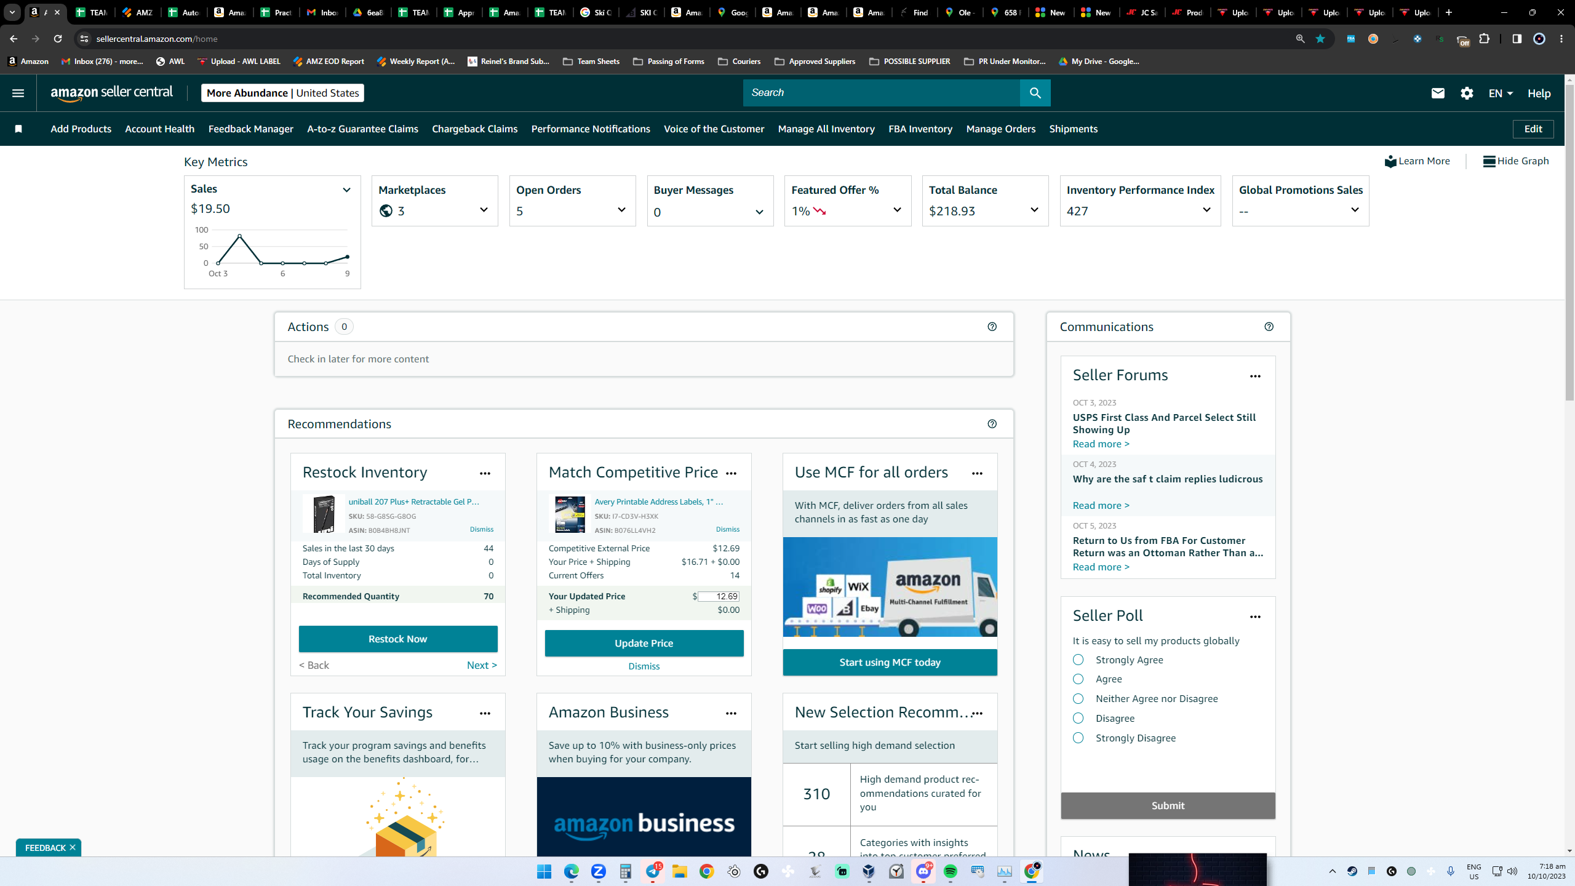The width and height of the screenshot is (1575, 886).
Task: Open Read more for USPS forum post
Action: click(x=1101, y=444)
